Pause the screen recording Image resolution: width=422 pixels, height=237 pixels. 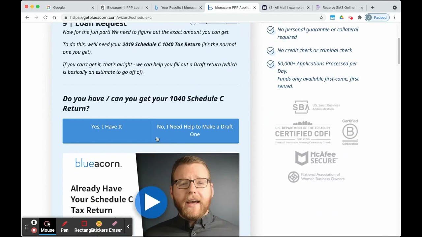point(34,222)
